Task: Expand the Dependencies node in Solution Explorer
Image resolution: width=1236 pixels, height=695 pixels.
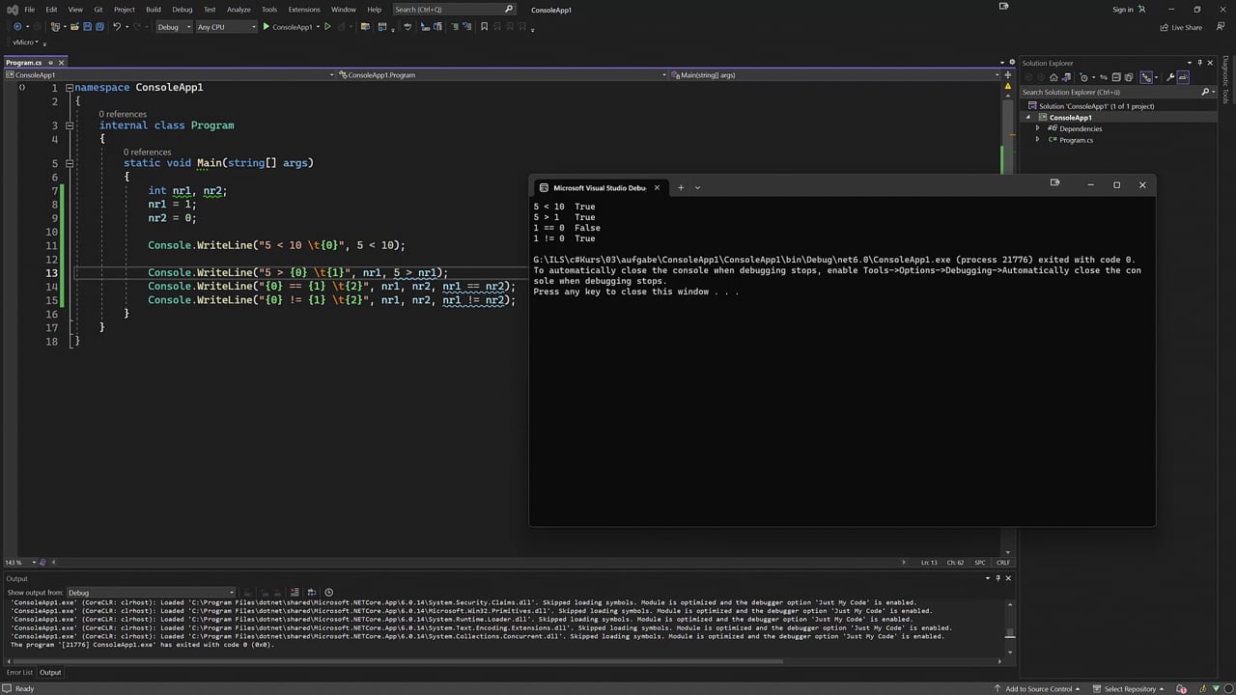Action: (1038, 128)
